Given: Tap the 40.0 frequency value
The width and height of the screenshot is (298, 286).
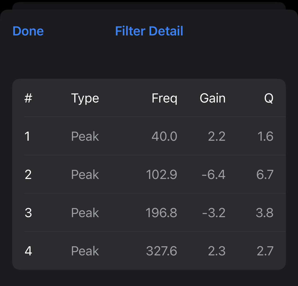Looking at the screenshot, I should (164, 136).
